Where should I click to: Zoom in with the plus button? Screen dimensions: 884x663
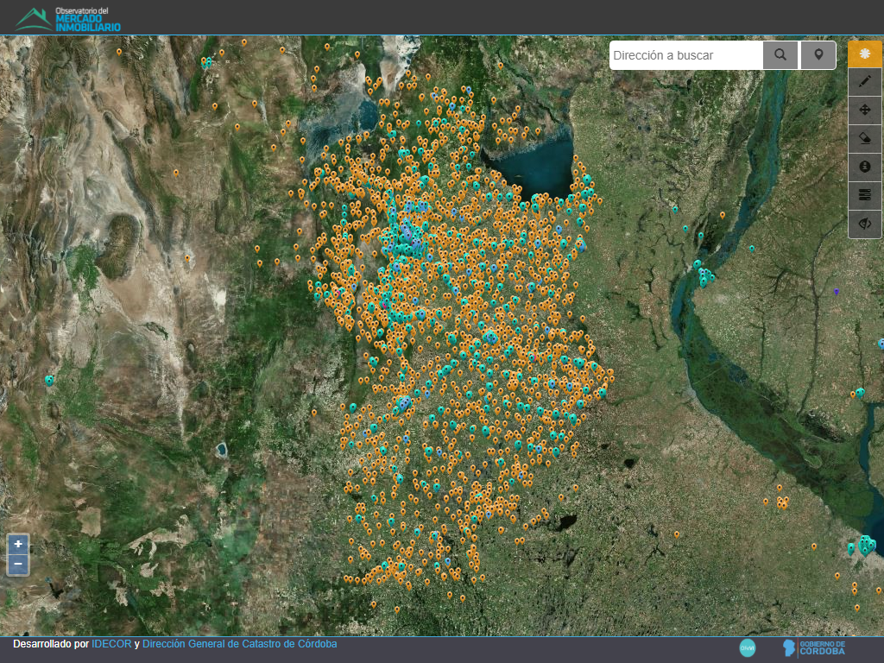click(18, 545)
